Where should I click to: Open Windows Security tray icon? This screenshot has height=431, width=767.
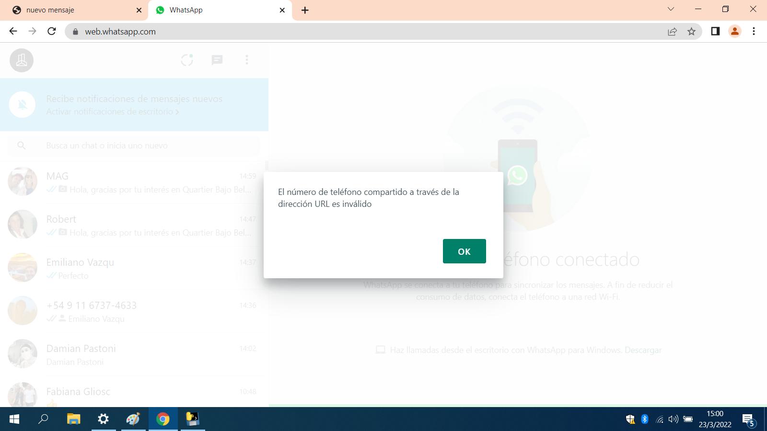630,420
